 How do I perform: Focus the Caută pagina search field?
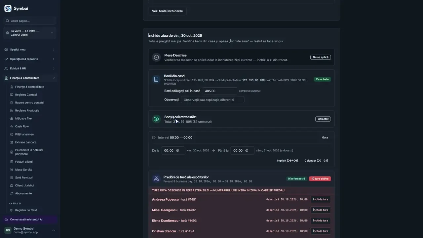point(30,21)
